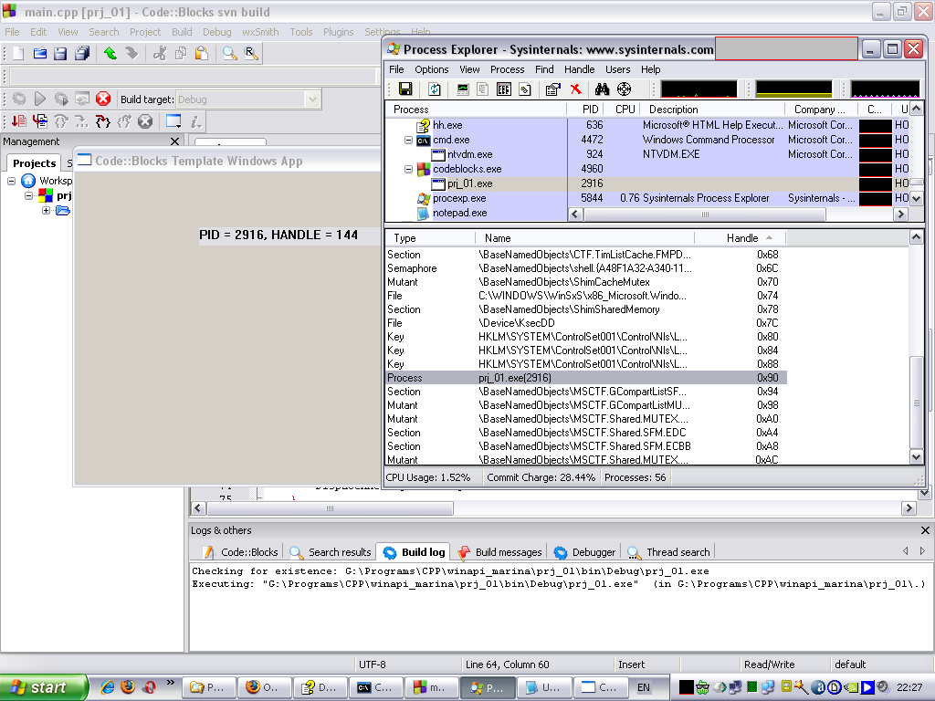
Task: Click the red Abort build icon
Action: coord(103,99)
